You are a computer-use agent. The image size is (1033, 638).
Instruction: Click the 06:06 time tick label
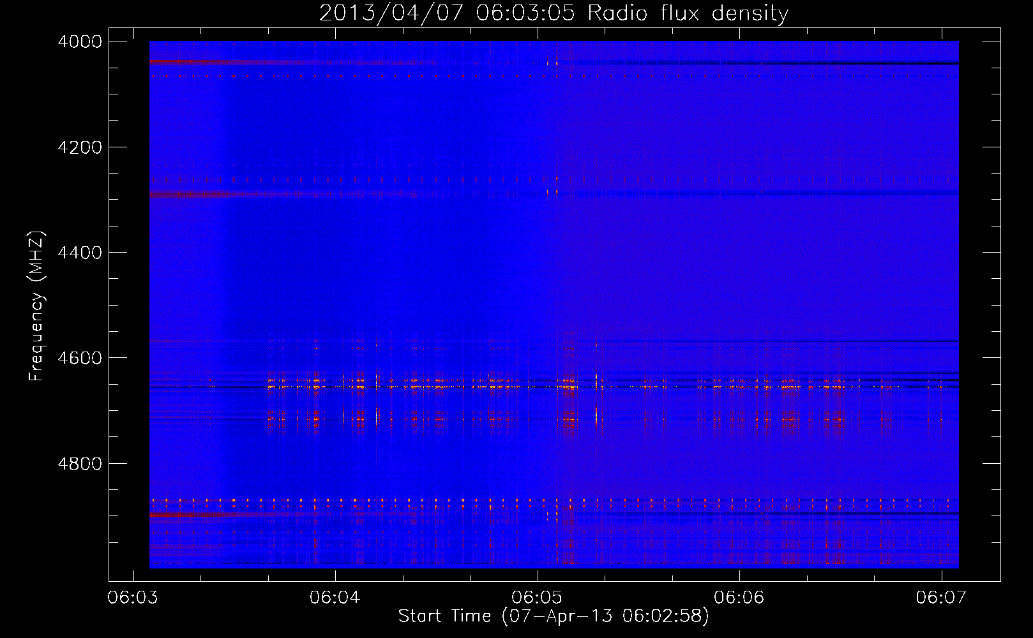(739, 598)
